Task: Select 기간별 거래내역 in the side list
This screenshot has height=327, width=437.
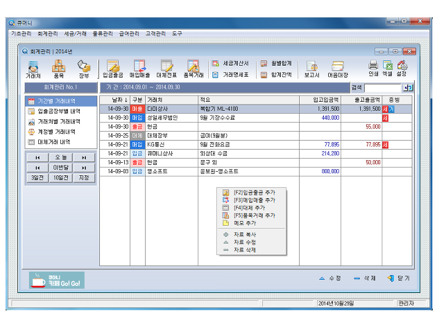Action: pyautogui.click(x=61, y=101)
